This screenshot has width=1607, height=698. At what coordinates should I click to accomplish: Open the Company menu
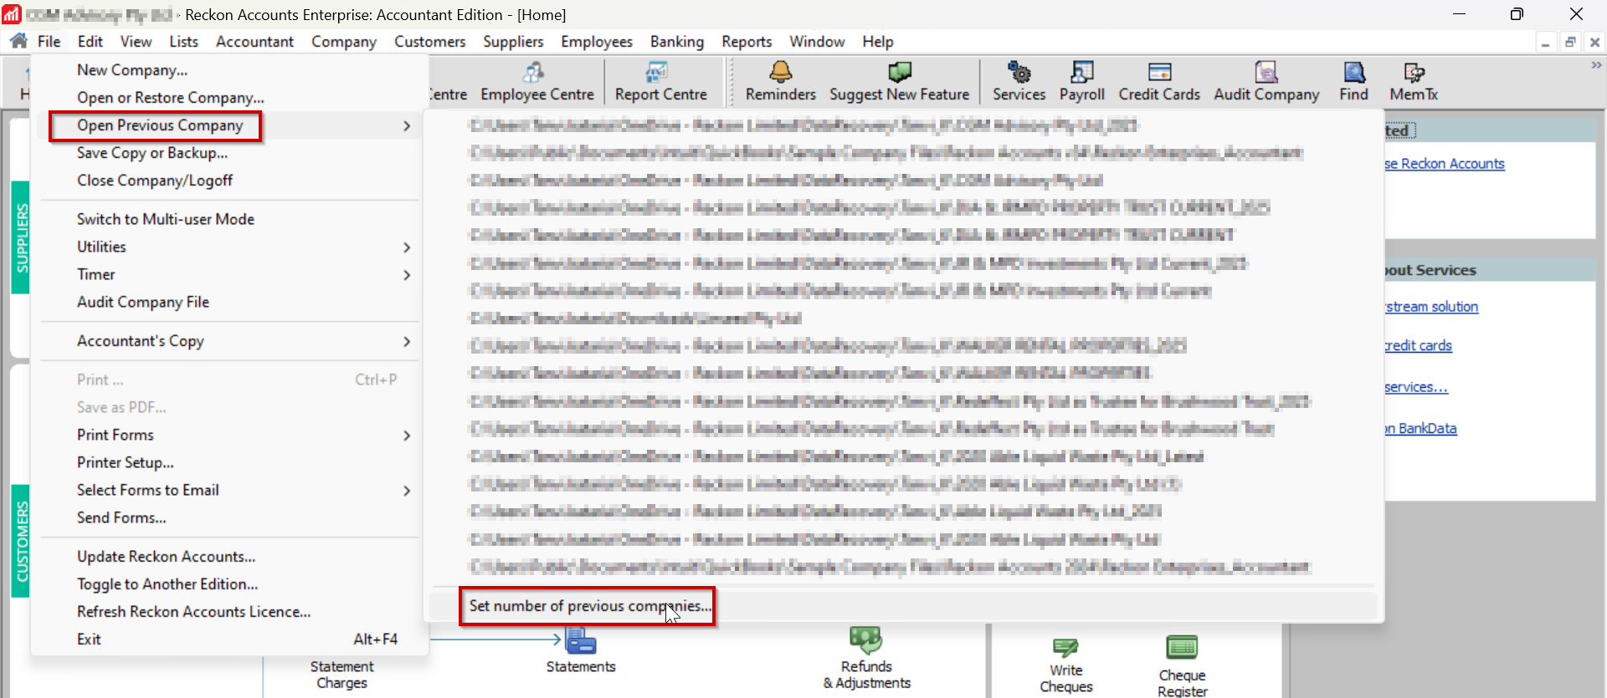pos(343,41)
